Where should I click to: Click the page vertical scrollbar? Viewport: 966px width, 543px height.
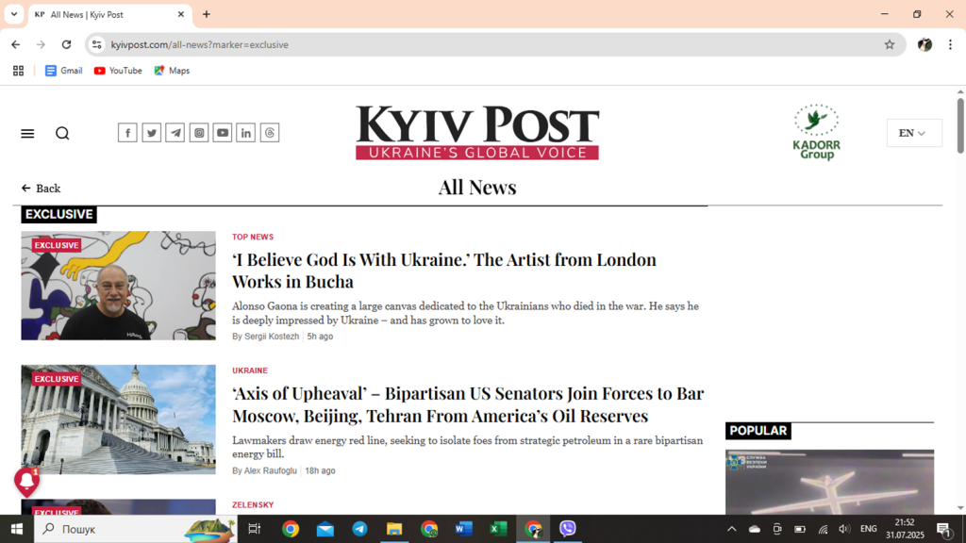[960, 126]
